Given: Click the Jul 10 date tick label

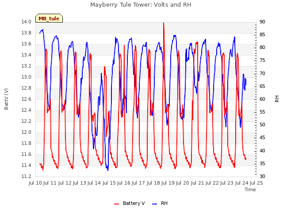Looking at the screenshot, I should click(35, 183).
